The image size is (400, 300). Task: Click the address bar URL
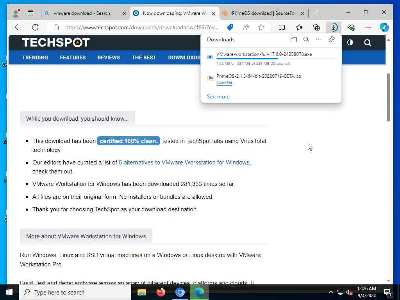tap(141, 27)
